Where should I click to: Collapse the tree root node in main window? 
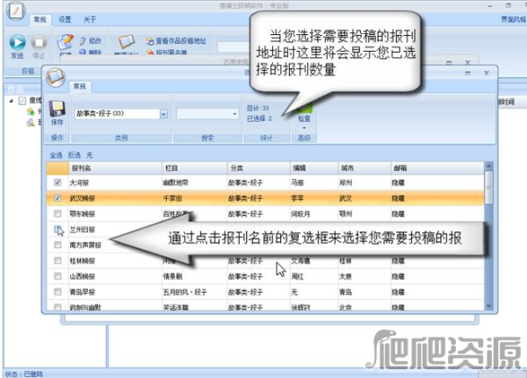click(x=11, y=100)
